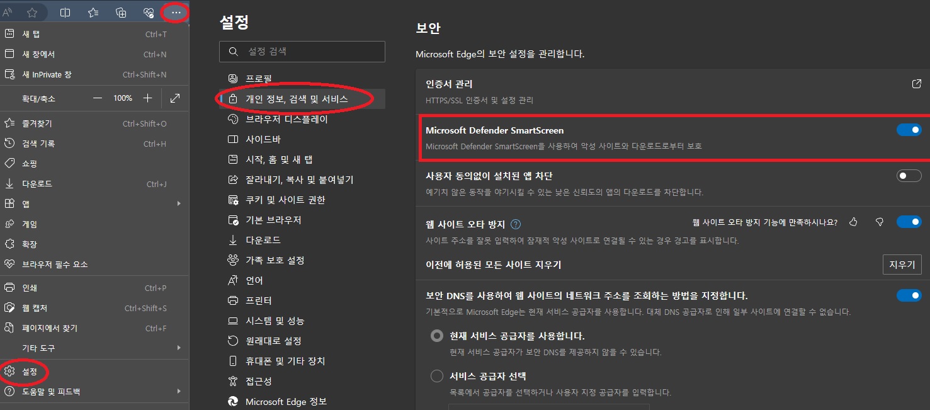Select 쇼핑 menu item

94,164
